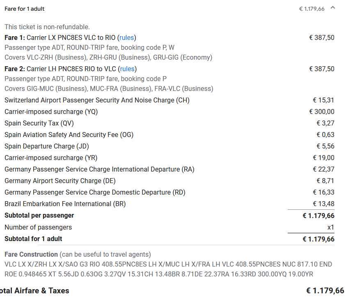Click Germany Airport Security Charge (DE) row

(60, 181)
